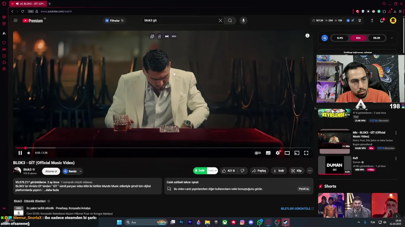
Task: Open the 1440 quality dropdown
Action: (x=212, y=171)
